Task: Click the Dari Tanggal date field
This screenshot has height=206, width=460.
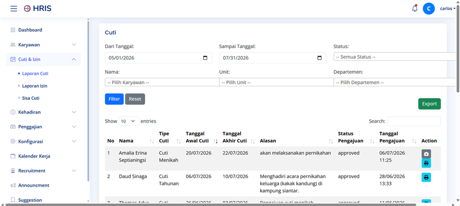Action: point(158,58)
